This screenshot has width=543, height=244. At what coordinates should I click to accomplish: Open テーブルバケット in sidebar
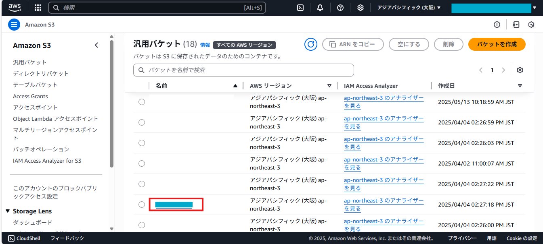pos(35,85)
